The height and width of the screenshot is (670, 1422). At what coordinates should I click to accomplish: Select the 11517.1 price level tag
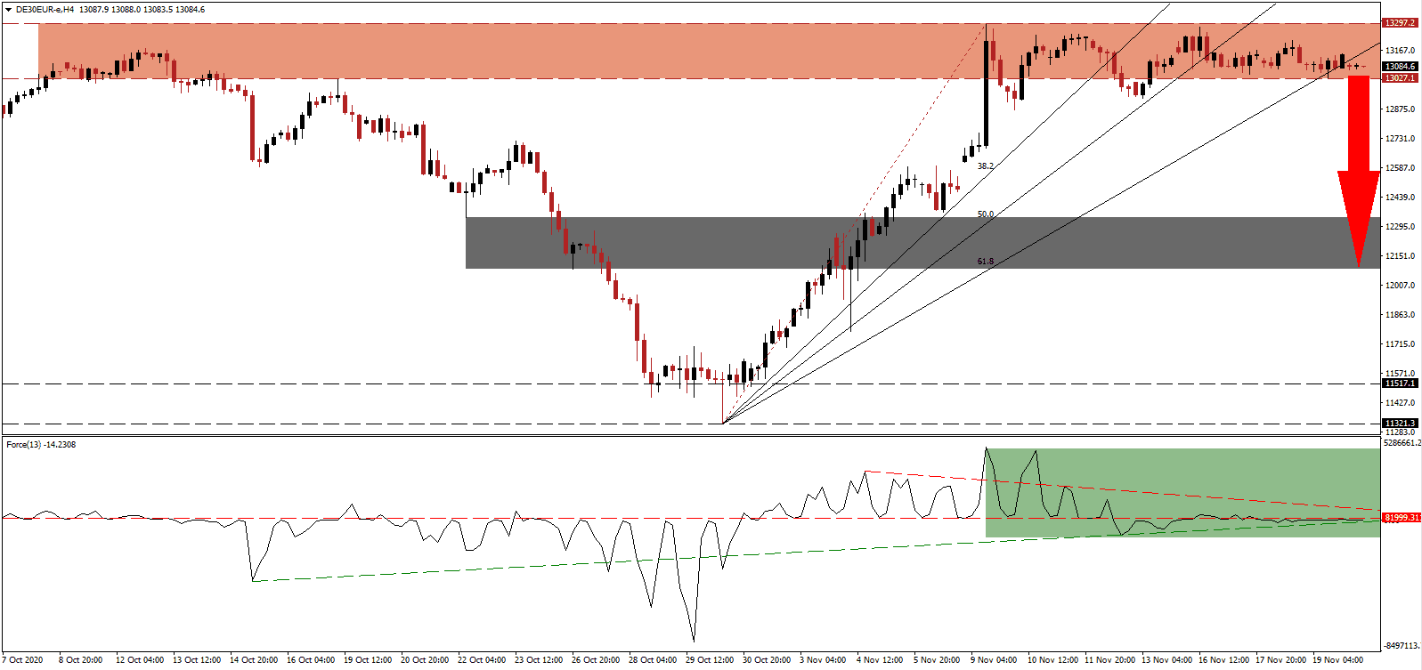coord(1399,383)
